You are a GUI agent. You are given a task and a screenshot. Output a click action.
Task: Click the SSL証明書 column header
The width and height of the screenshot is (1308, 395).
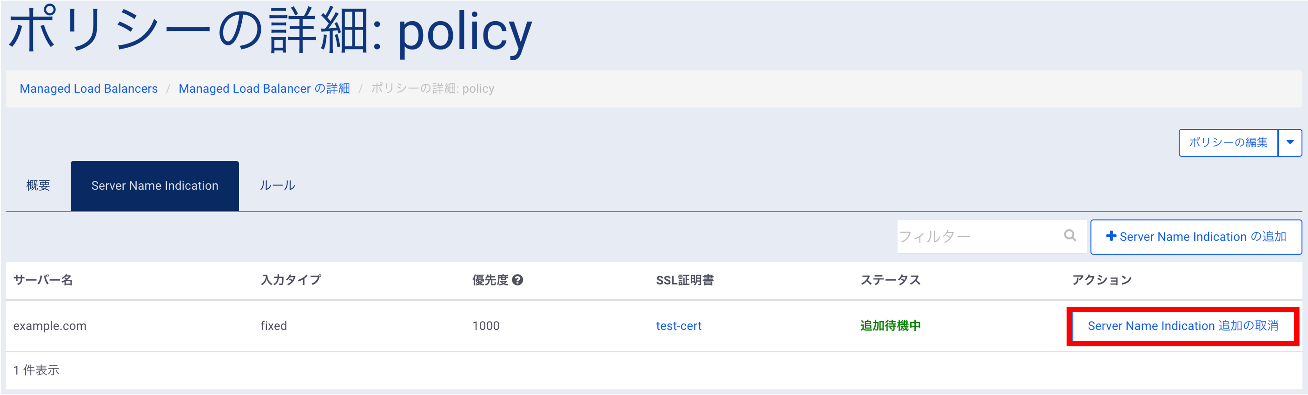point(685,280)
